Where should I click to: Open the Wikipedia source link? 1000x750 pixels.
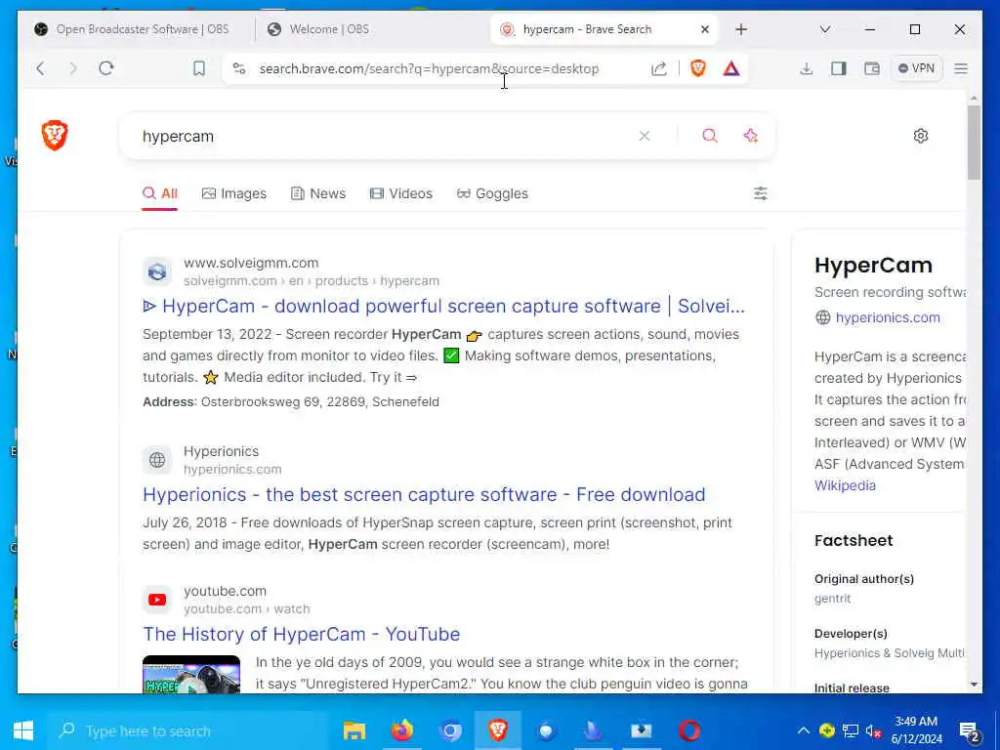pyautogui.click(x=845, y=485)
